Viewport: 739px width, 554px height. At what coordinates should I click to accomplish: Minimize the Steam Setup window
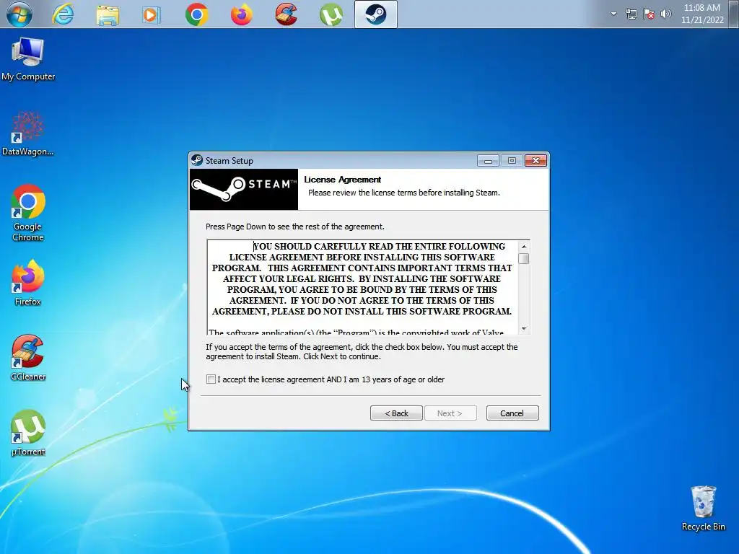(x=488, y=161)
